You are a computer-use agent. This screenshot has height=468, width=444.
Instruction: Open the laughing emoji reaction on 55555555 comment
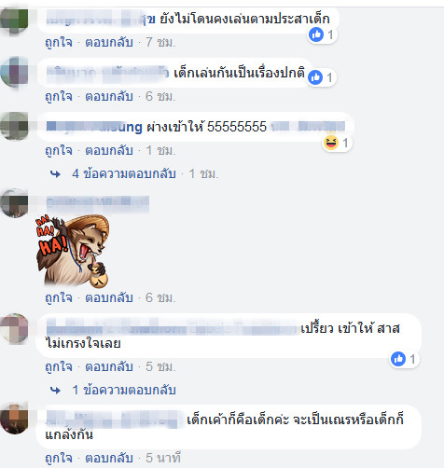click(331, 143)
